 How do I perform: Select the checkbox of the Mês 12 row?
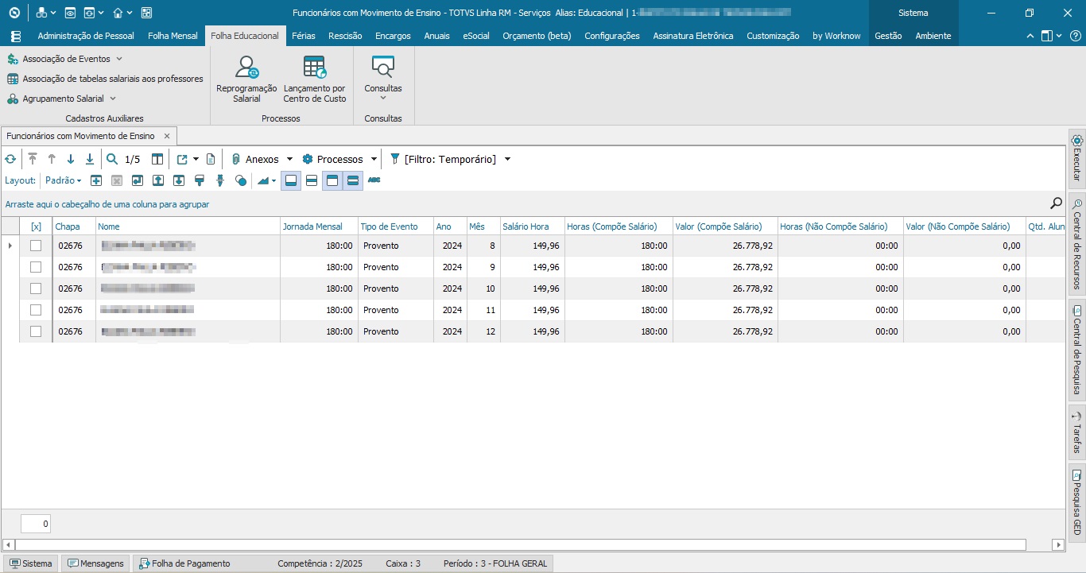point(36,331)
